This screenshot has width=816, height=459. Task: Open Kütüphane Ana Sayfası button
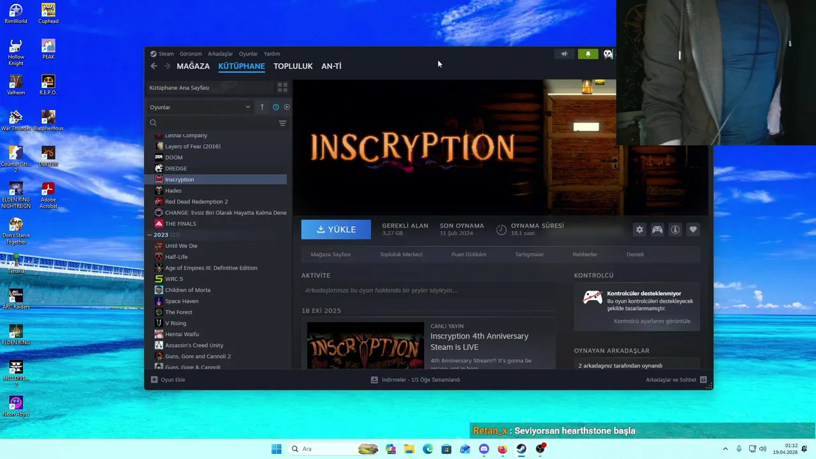coord(210,87)
